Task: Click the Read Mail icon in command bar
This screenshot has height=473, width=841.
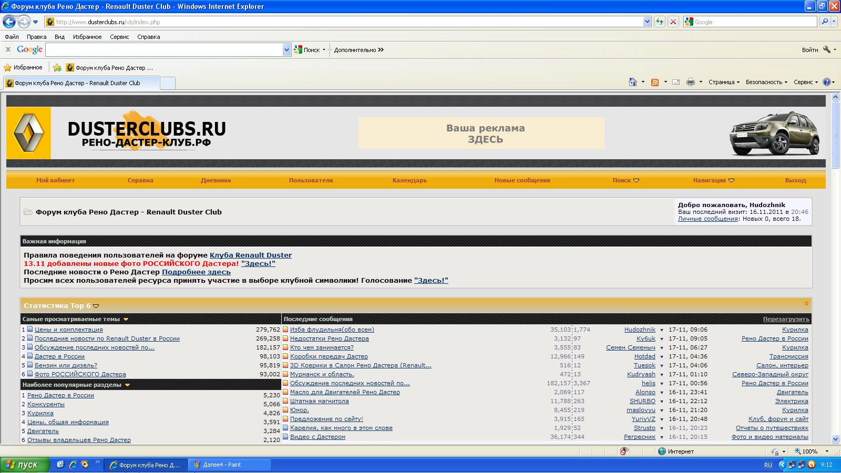Action: tap(676, 82)
